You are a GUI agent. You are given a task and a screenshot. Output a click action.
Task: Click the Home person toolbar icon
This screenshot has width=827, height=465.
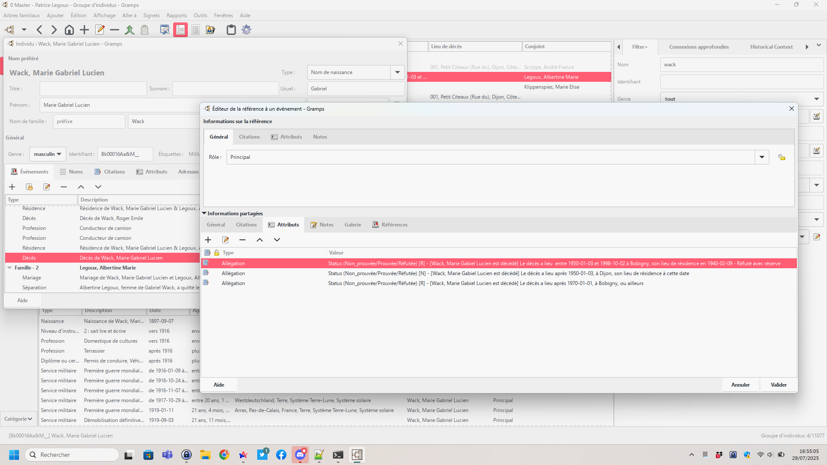69,30
